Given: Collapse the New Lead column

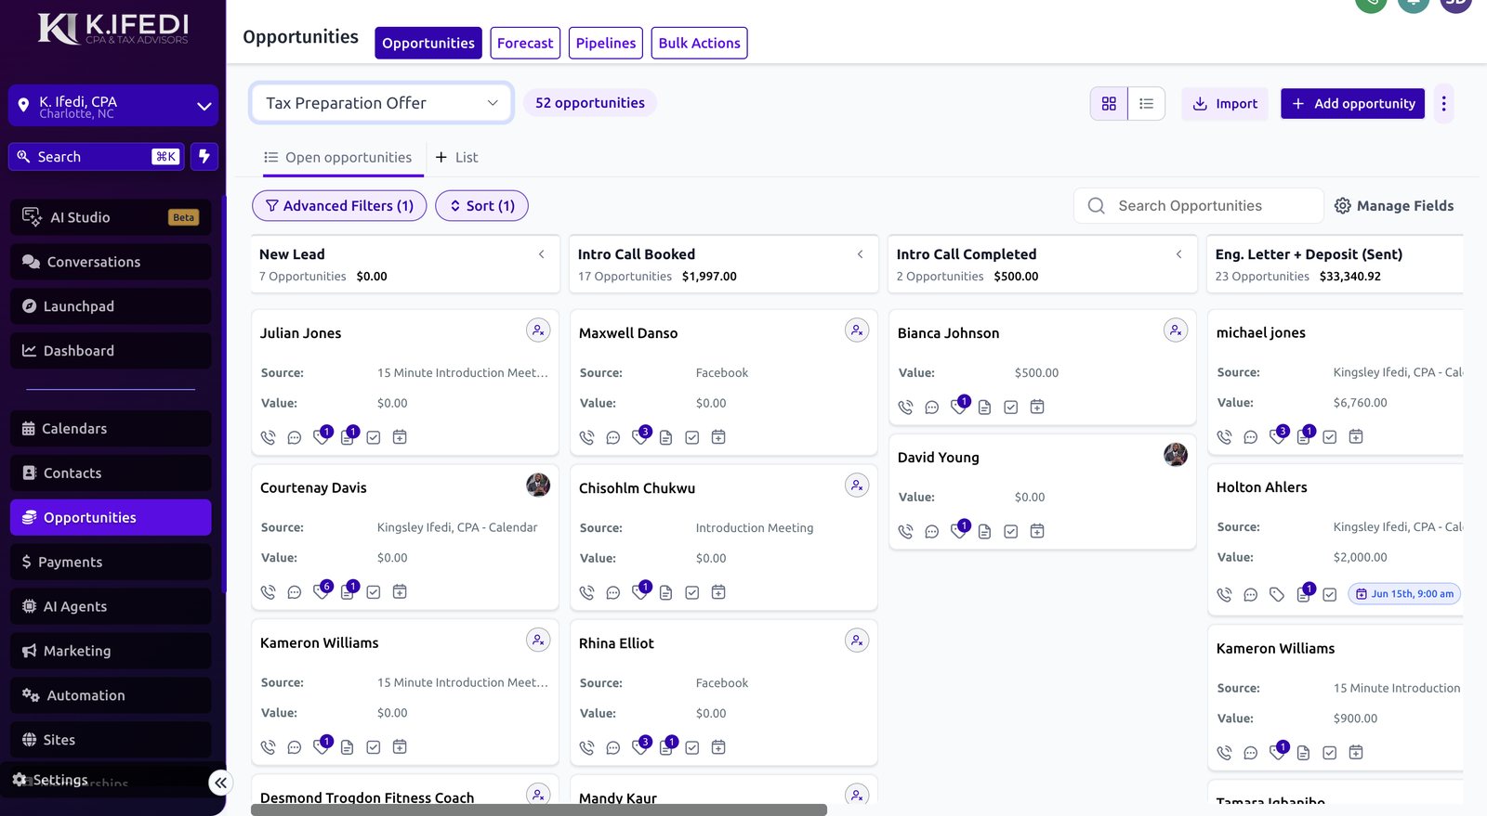Looking at the screenshot, I should [542, 254].
